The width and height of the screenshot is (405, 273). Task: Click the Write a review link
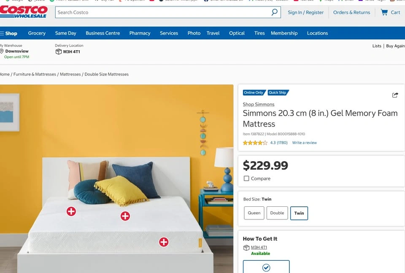point(304,143)
